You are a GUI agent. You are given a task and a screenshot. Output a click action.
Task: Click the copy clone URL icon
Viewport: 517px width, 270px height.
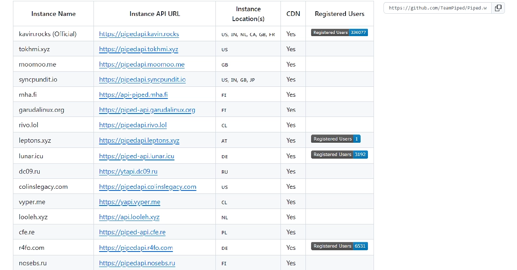coord(498,8)
